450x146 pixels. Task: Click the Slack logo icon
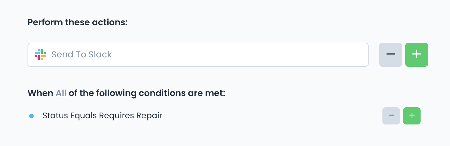pyautogui.click(x=40, y=55)
